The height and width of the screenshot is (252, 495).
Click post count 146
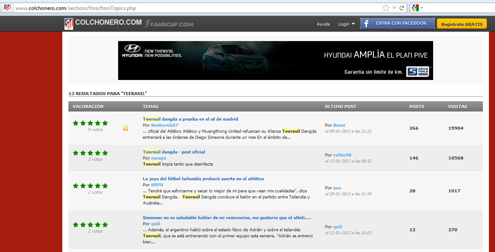[x=414, y=158]
